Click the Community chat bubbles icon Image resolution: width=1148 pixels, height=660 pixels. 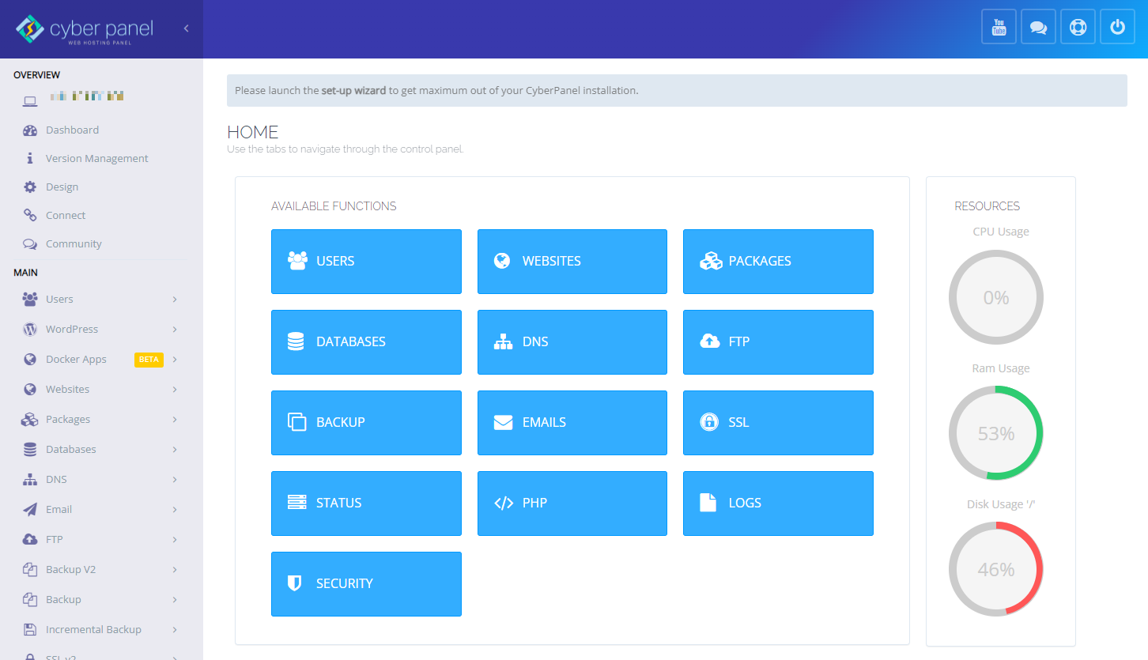30,244
